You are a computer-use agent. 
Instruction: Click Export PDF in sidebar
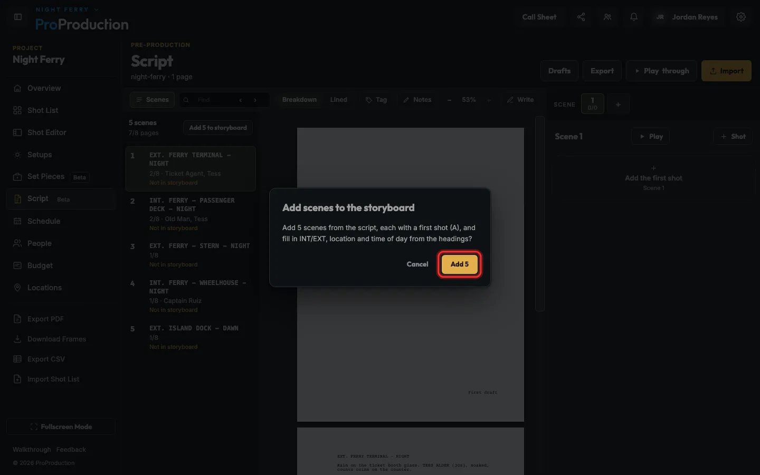pyautogui.click(x=61, y=319)
